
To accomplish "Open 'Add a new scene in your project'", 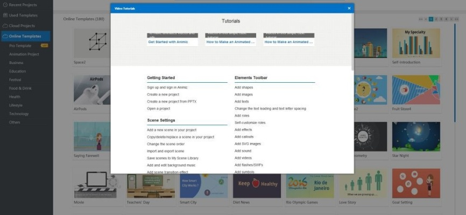I will (x=172, y=130).
